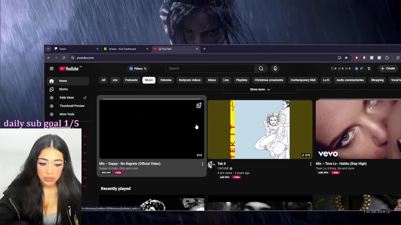Image resolution: width=401 pixels, height=225 pixels.
Task: Open the tab search dropdown arrow
Action: pos(48,49)
